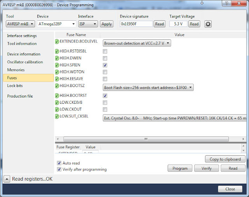
Task: Click green check icon beside HIGH.BOOTRST
Action: click(x=57, y=96)
